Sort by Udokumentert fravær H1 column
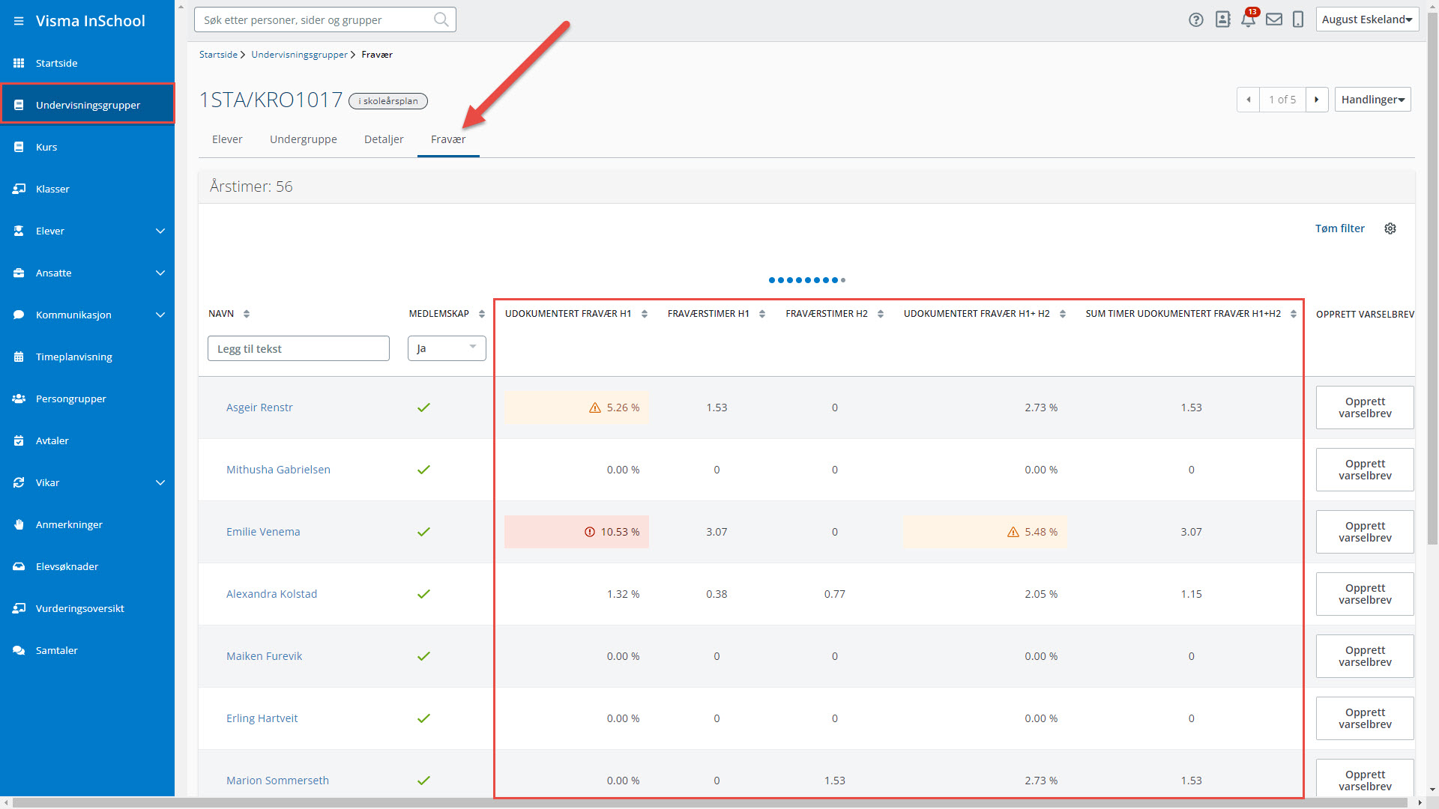This screenshot has height=809, width=1439. 645,314
